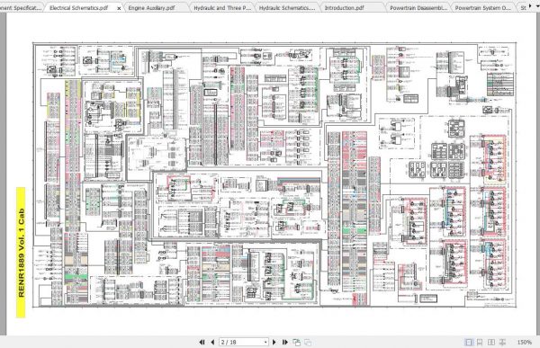Open the page number dropdown arrow

265,342
